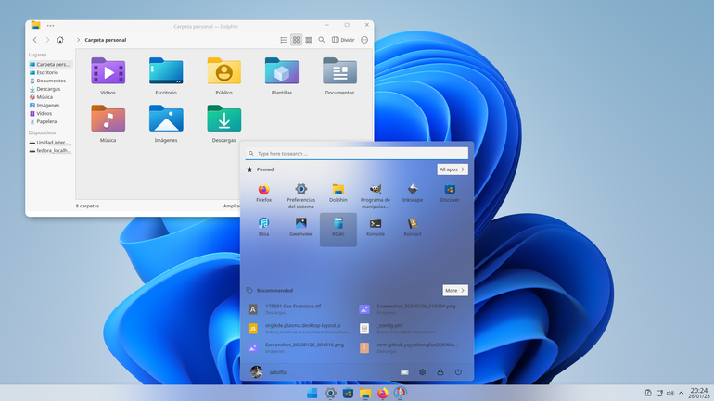The height and width of the screenshot is (401, 714).
Task: Open Firefox from pinned apps
Action: coord(263,194)
